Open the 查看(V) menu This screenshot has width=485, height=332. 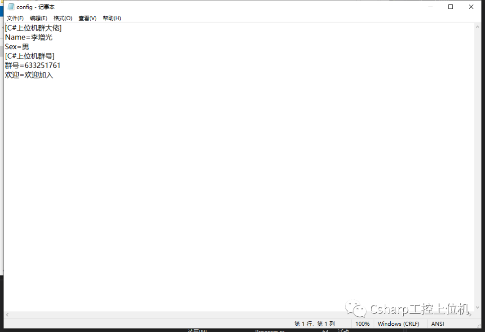coord(88,18)
